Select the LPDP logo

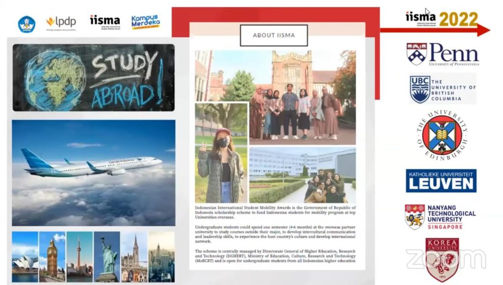pos(61,23)
